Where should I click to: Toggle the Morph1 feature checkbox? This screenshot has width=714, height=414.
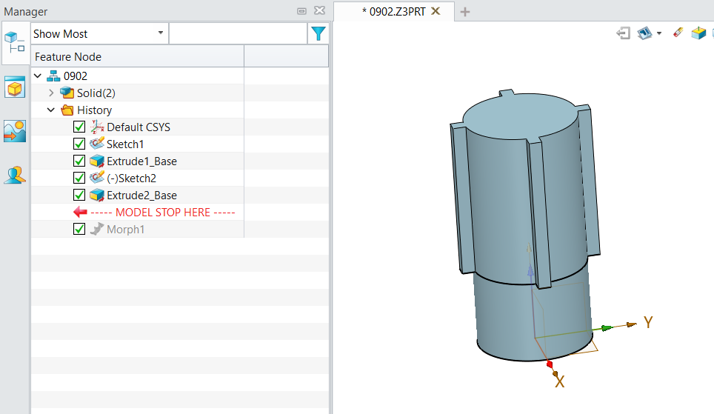[80, 230]
